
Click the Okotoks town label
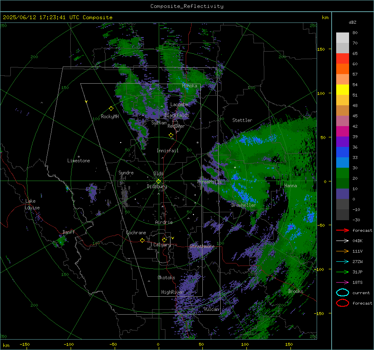[x=166, y=278]
